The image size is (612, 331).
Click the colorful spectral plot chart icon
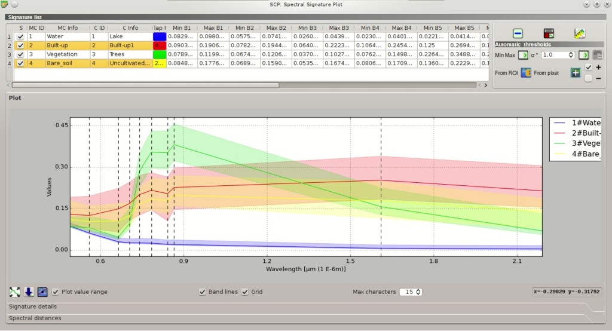(x=580, y=33)
